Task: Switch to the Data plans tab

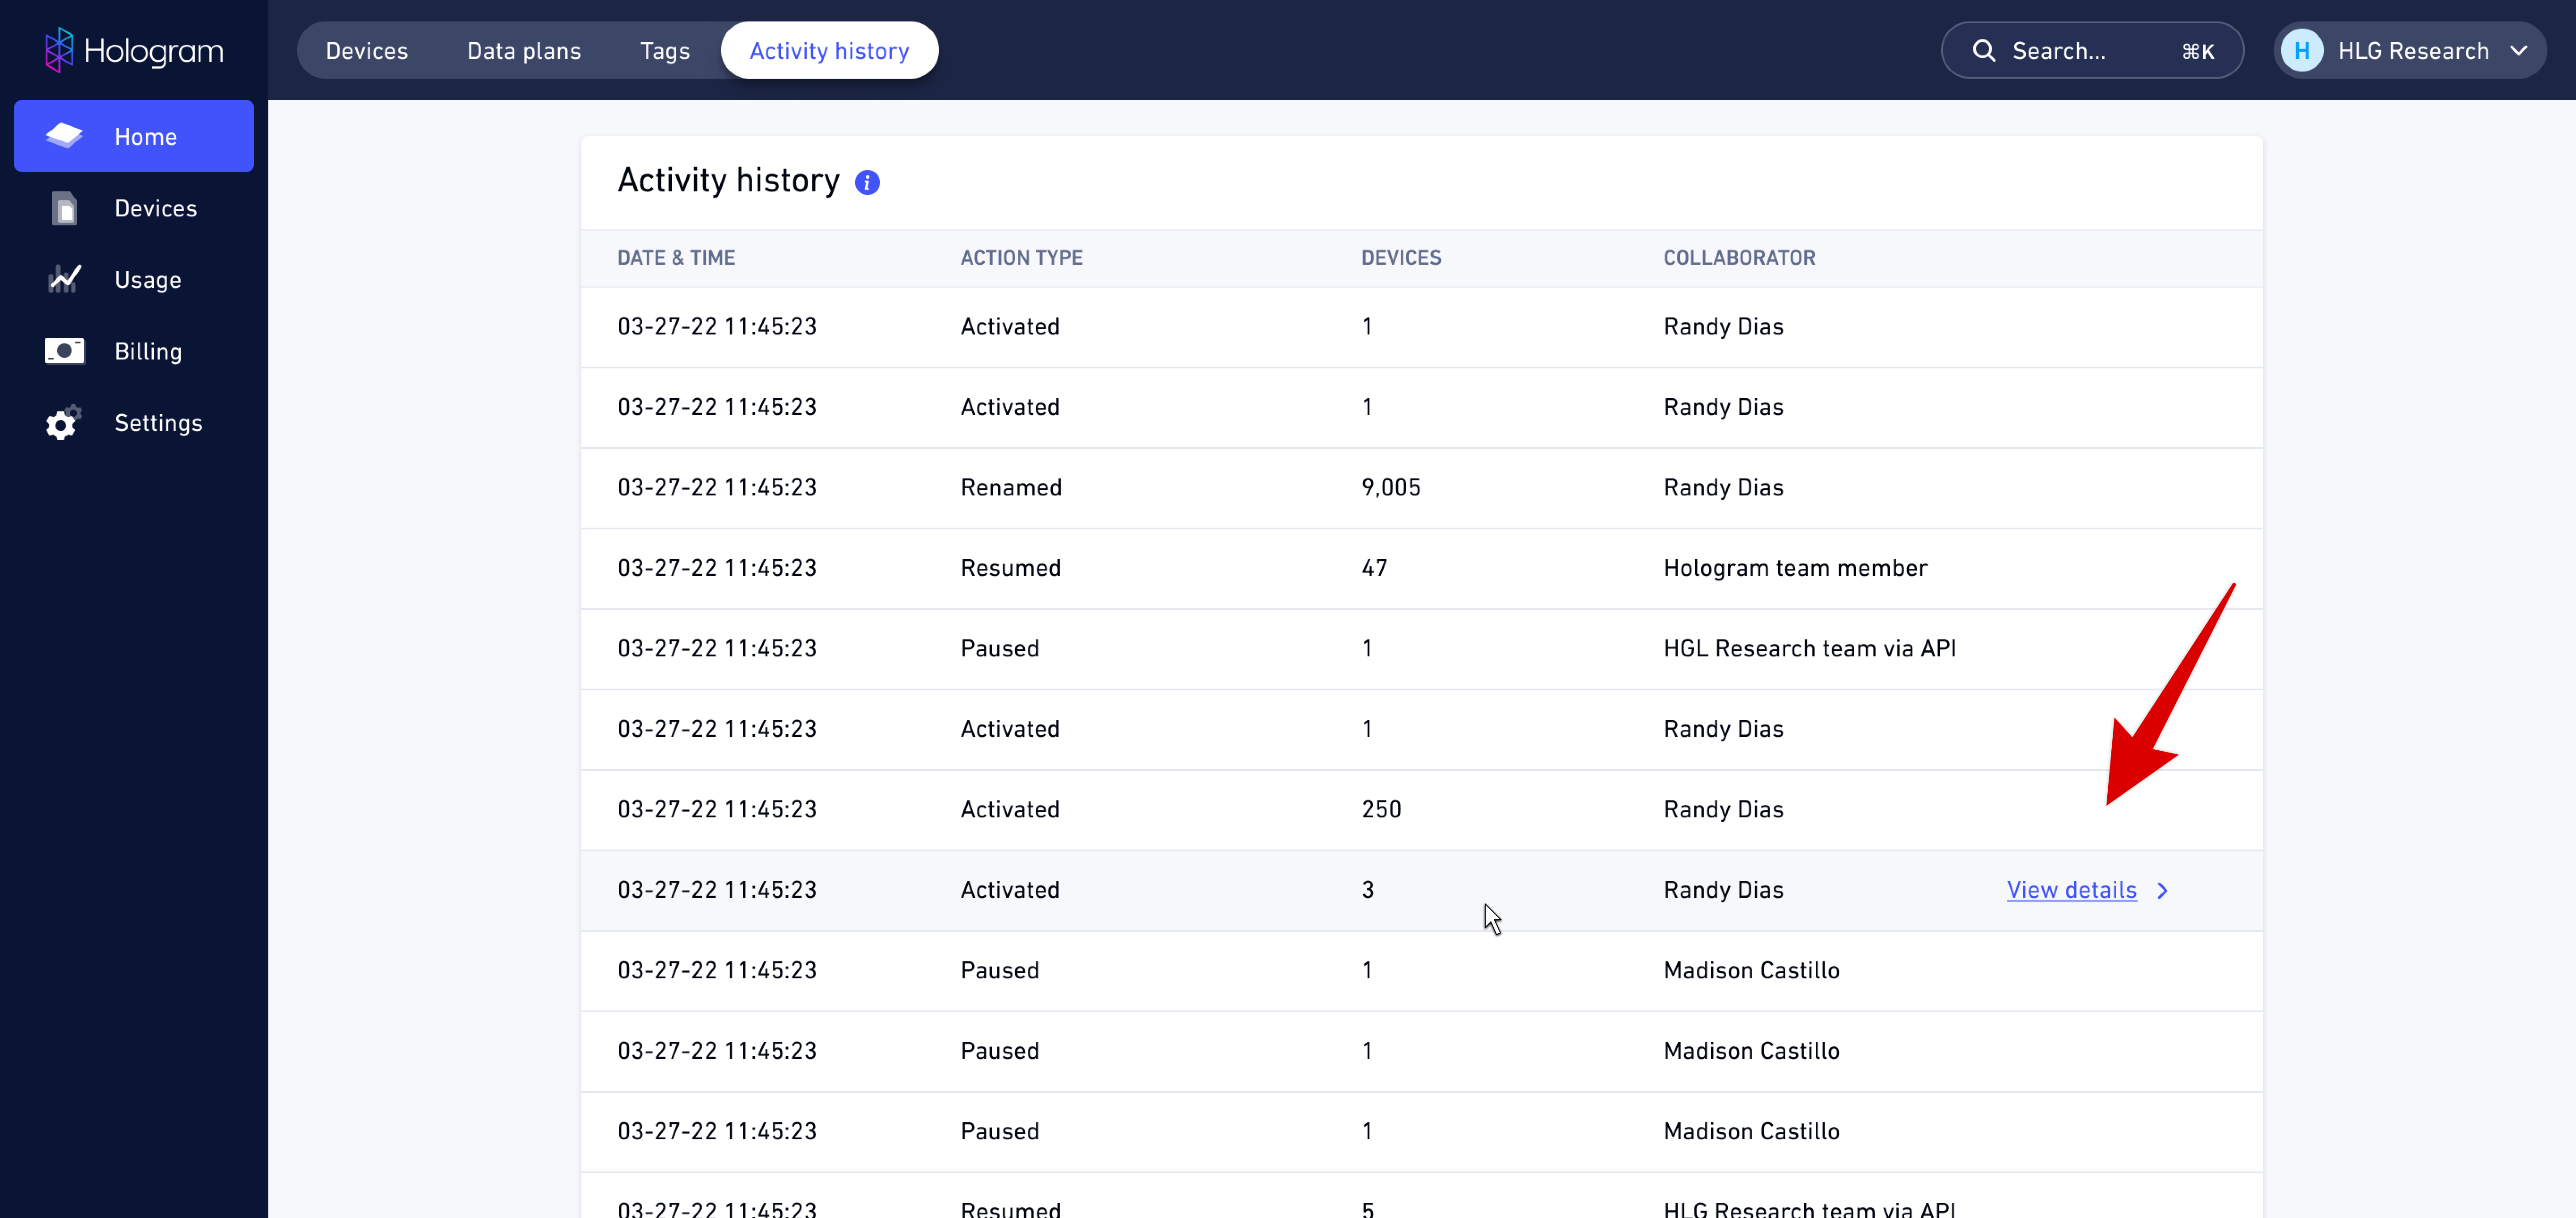Action: 524,50
